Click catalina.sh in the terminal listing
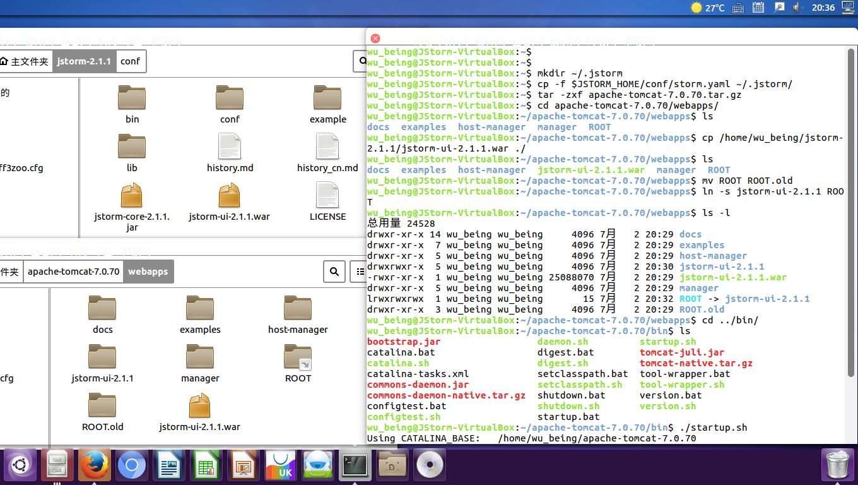Image resolution: width=858 pixels, height=485 pixels. tap(398, 363)
